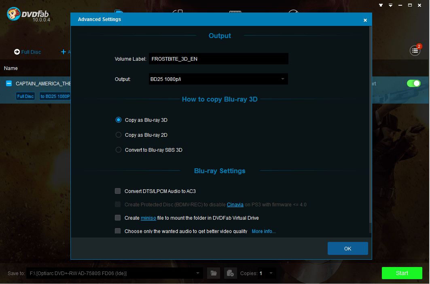Viewport: 430px width, 284px height.
Task: Click the blue plus Add icon
Action: (x=64, y=52)
